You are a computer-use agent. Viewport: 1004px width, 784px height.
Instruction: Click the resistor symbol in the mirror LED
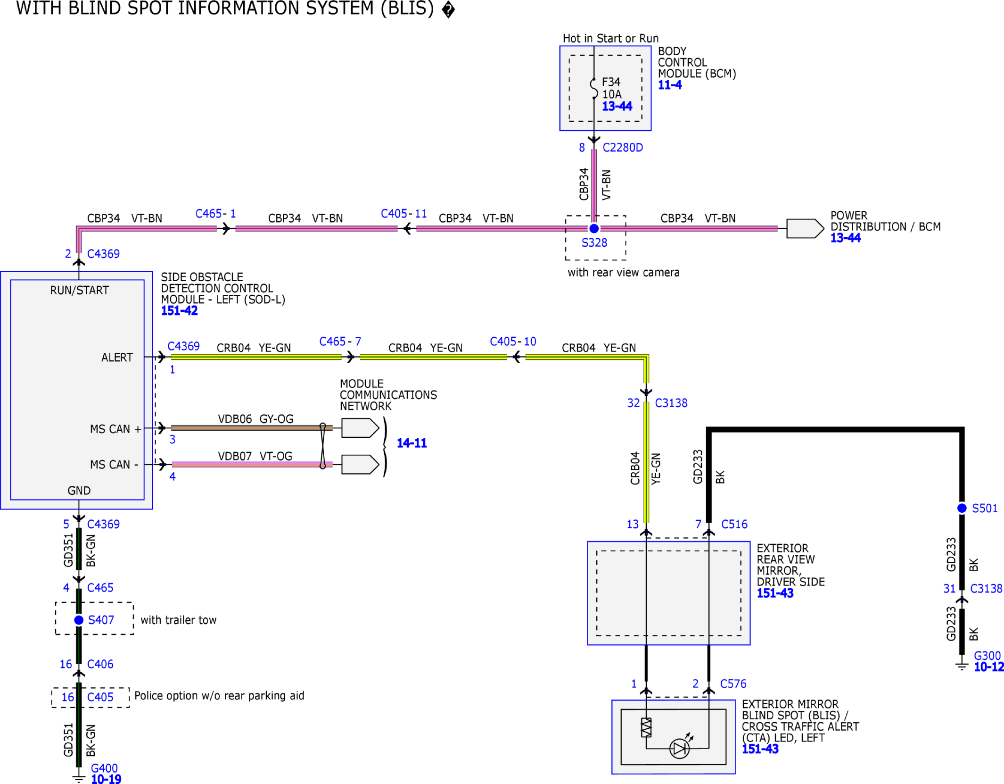[x=646, y=727]
